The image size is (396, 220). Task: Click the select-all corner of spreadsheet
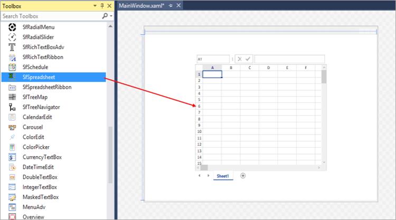click(x=199, y=68)
